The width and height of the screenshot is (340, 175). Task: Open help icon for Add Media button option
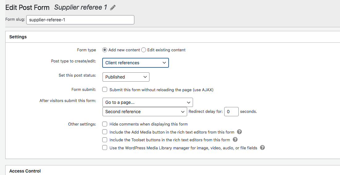(239, 132)
